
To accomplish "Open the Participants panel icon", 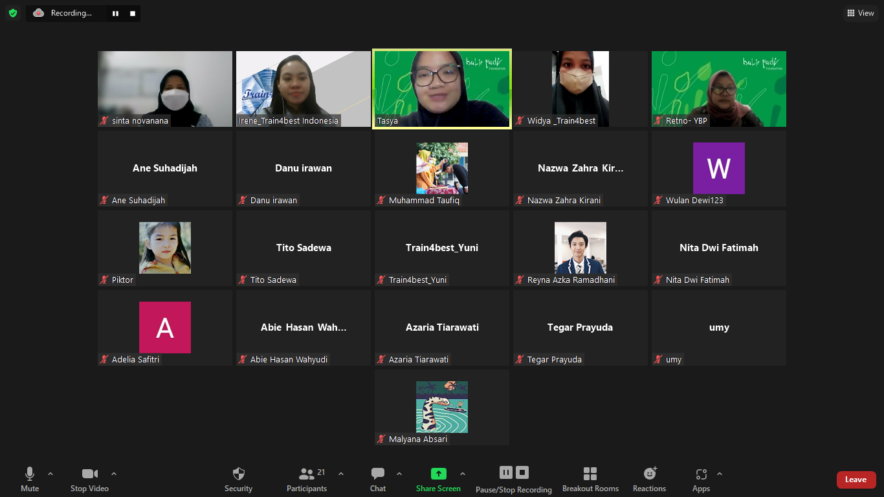I will click(x=307, y=474).
